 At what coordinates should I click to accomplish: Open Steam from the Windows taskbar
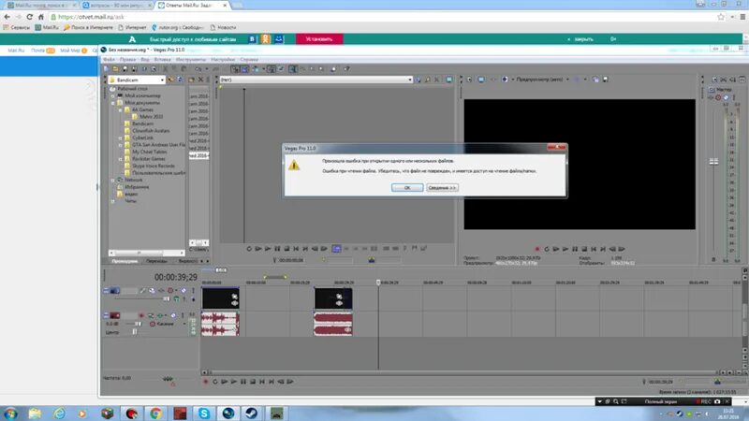[x=252, y=414]
